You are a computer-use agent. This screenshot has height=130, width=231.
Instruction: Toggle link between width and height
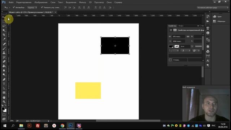(188, 36)
